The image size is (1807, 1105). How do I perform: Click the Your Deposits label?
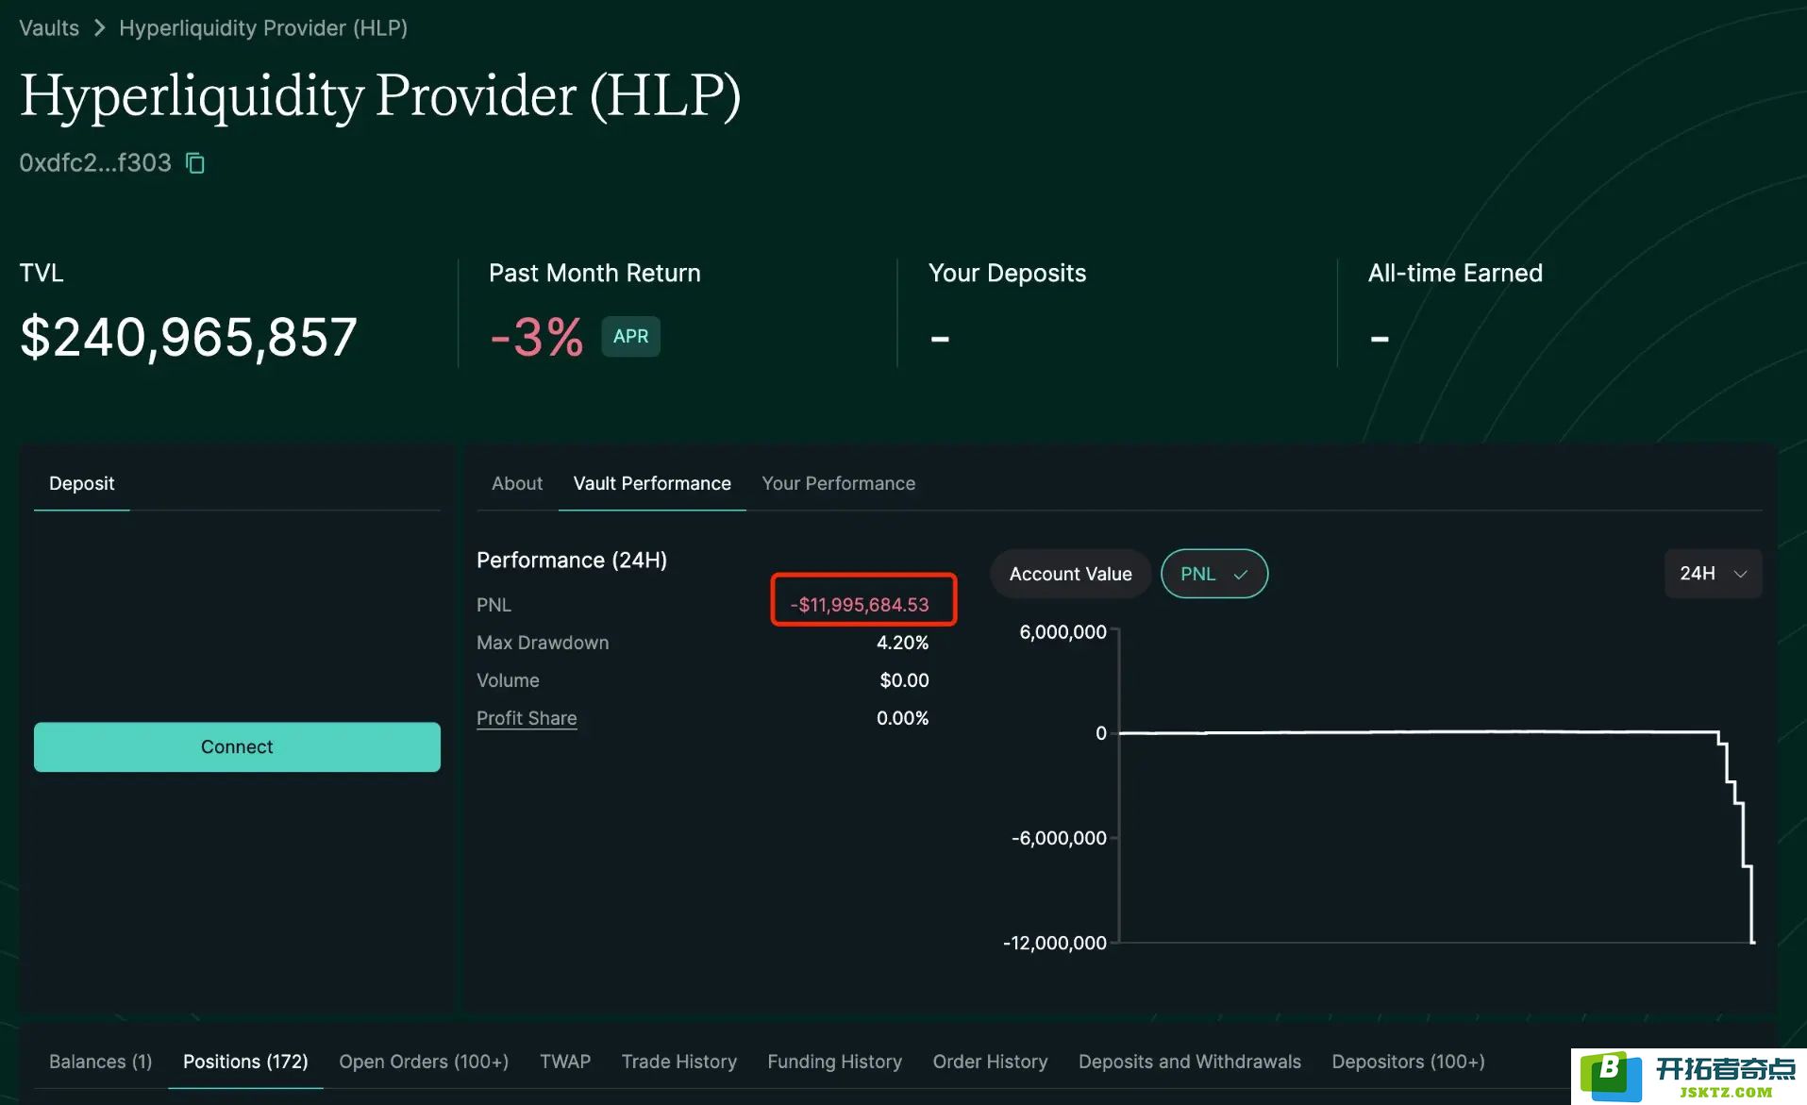[x=1007, y=273]
